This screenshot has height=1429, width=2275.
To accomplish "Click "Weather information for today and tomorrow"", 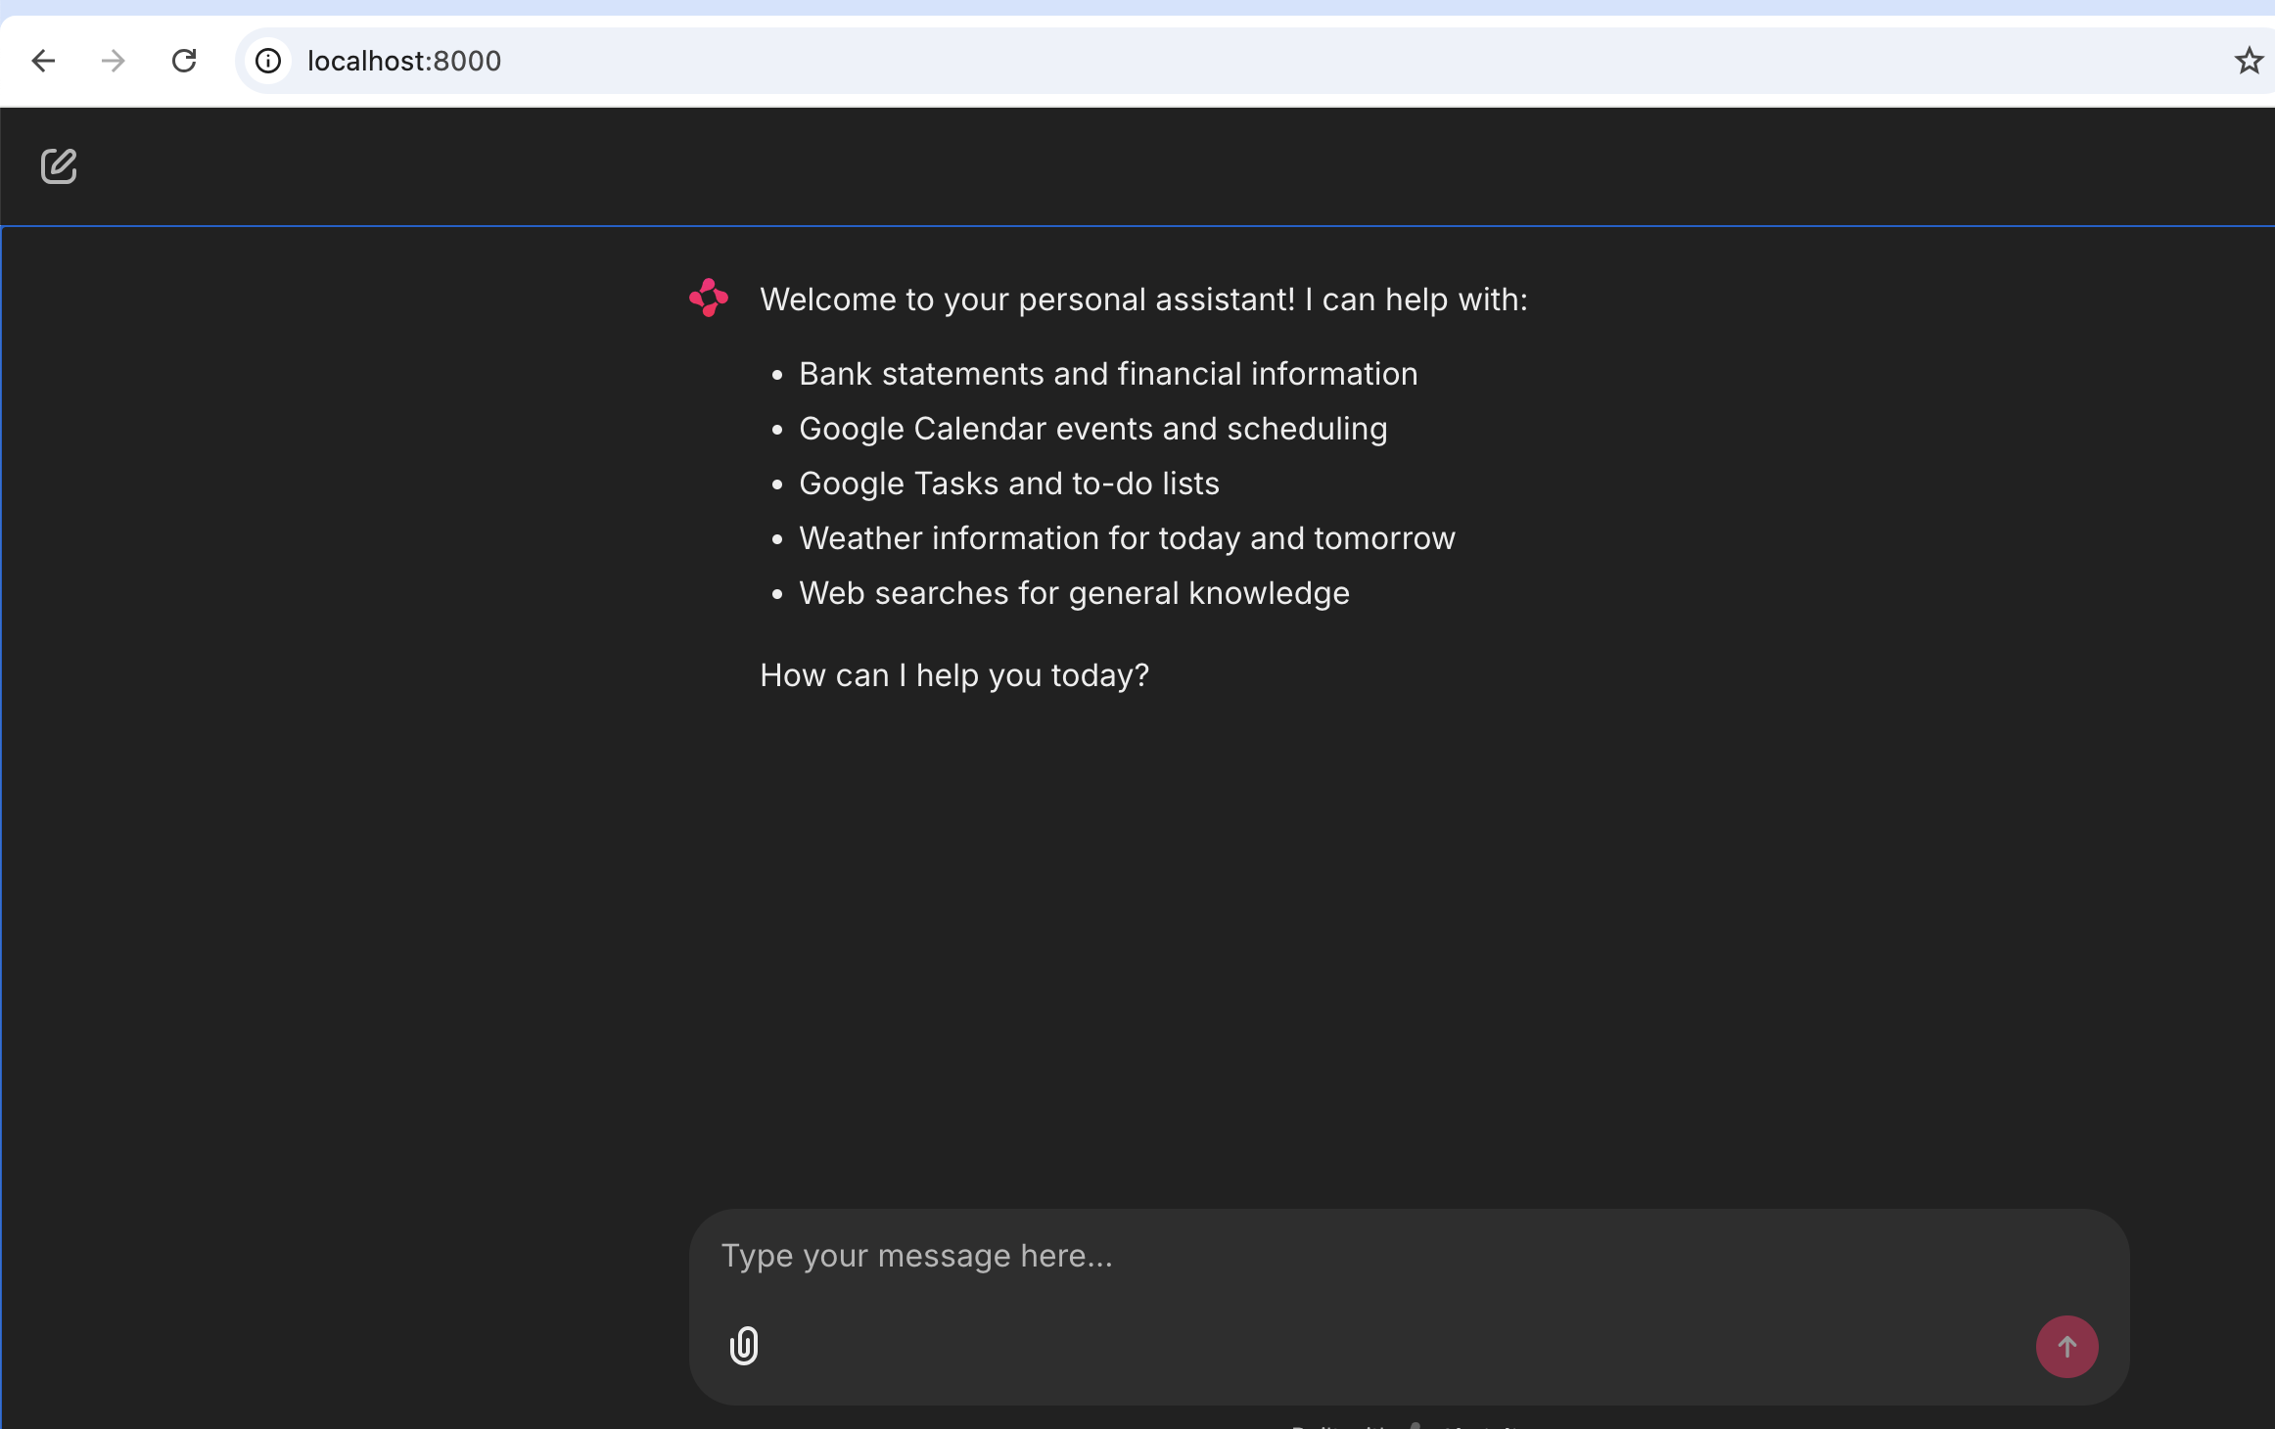I will [1127, 538].
